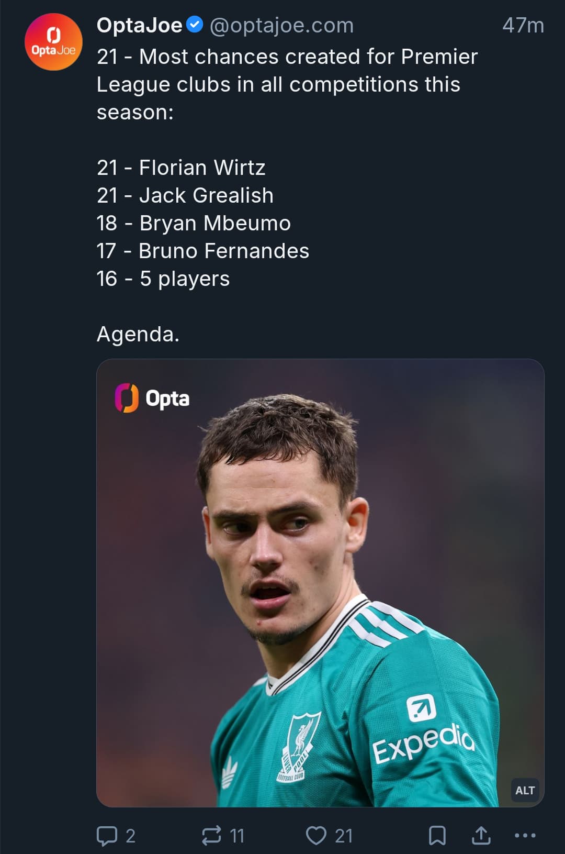The width and height of the screenshot is (565, 854).
Task: Click the reply count number 2
Action: (x=130, y=836)
